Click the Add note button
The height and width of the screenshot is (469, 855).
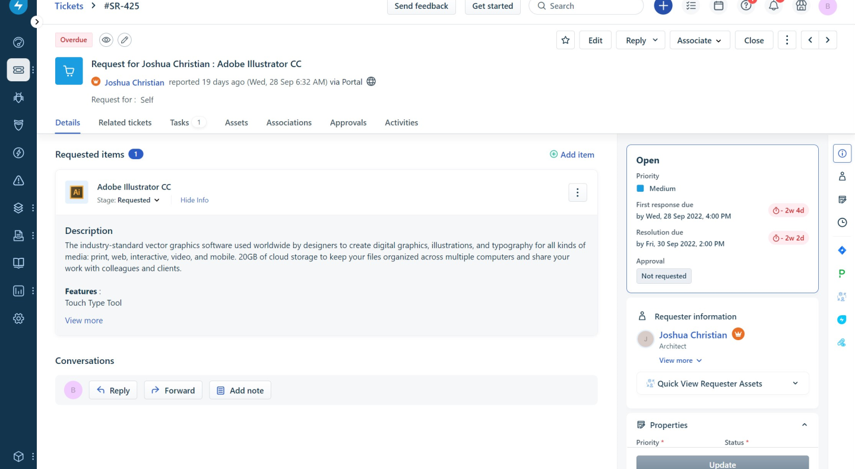coord(240,390)
